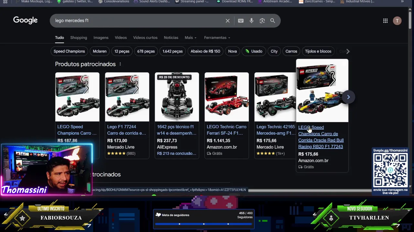
Task: Apply the Carros filter chip
Action: tap(291, 51)
